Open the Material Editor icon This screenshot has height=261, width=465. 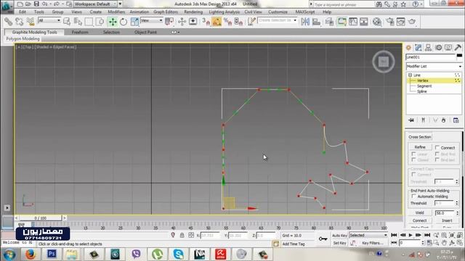[x=377, y=22]
